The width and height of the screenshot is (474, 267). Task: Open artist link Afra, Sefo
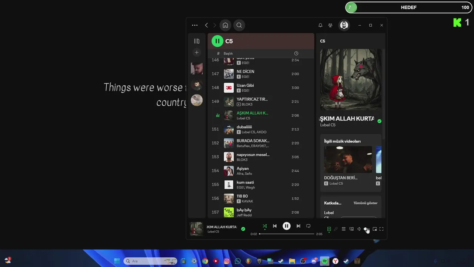[x=244, y=174]
